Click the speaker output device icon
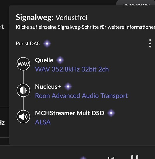The width and height of the screenshot is (155, 159). click(23, 117)
